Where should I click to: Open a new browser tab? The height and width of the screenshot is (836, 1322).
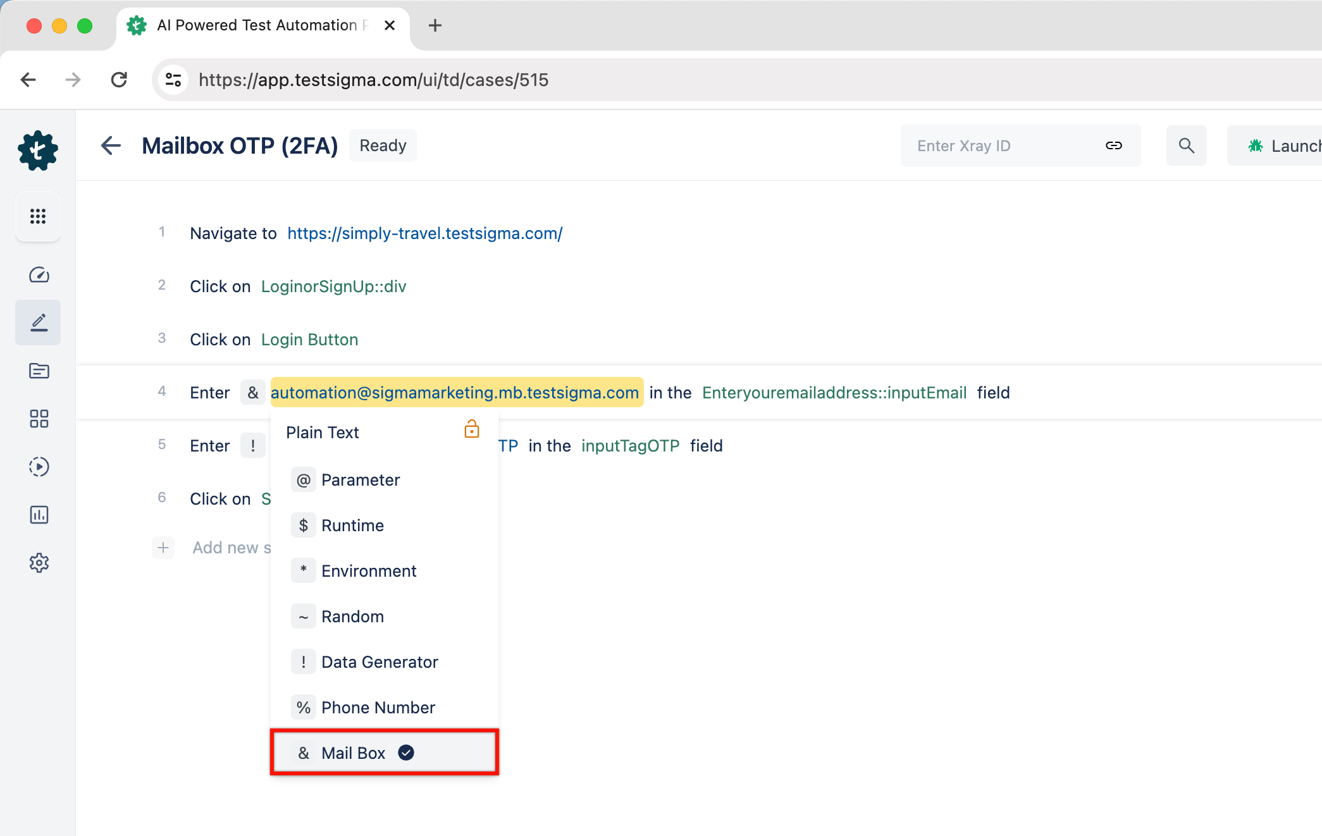[435, 25]
